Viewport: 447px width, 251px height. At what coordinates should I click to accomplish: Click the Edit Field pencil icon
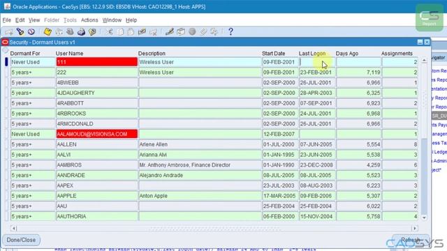pyautogui.click(x=170, y=31)
